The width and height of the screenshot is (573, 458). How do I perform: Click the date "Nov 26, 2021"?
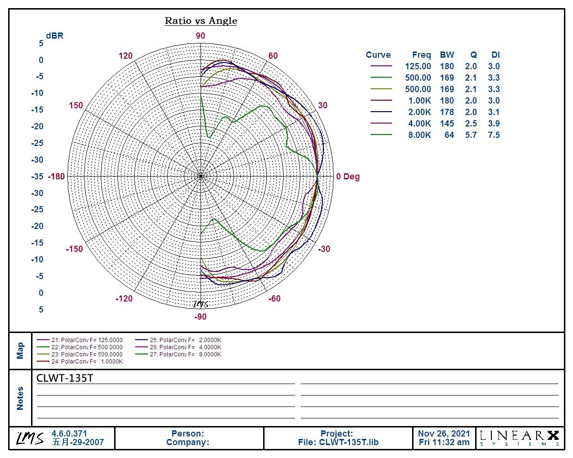tap(444, 434)
